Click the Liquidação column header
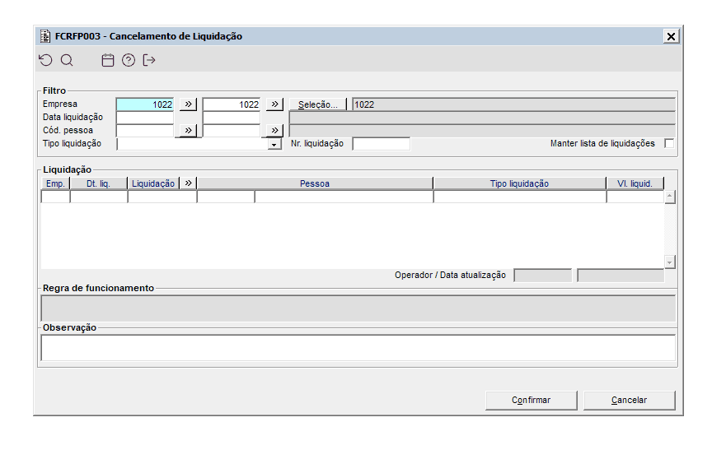 (153, 183)
